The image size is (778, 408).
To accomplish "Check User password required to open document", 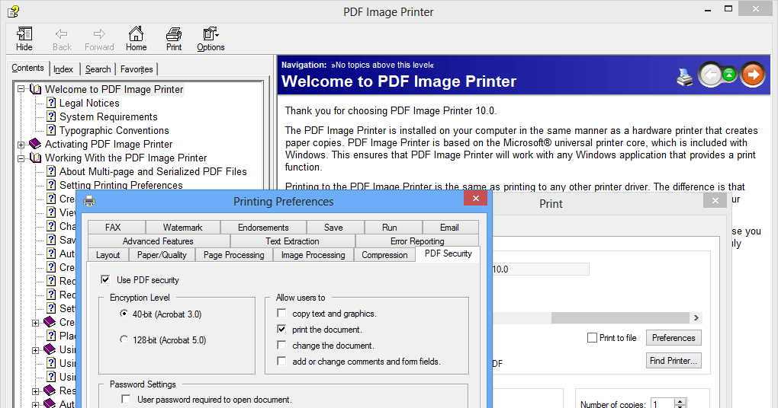I will 126,399.
